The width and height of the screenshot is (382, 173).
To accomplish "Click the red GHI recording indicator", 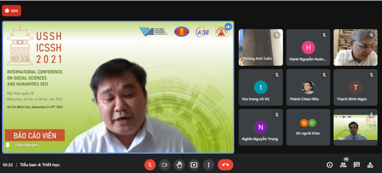I will (12, 11).
